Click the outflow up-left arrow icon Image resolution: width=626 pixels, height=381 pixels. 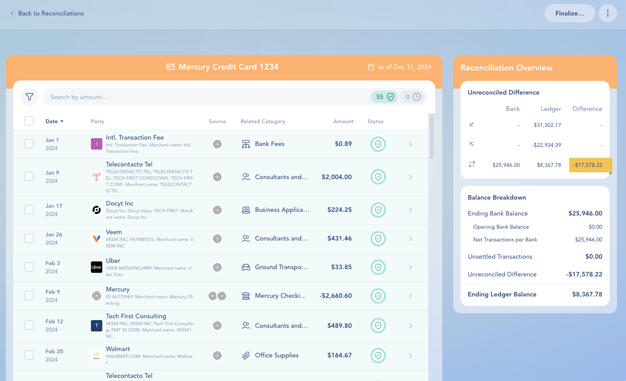[472, 145]
